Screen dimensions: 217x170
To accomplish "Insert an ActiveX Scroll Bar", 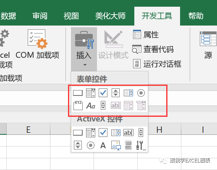I will pos(141,132).
